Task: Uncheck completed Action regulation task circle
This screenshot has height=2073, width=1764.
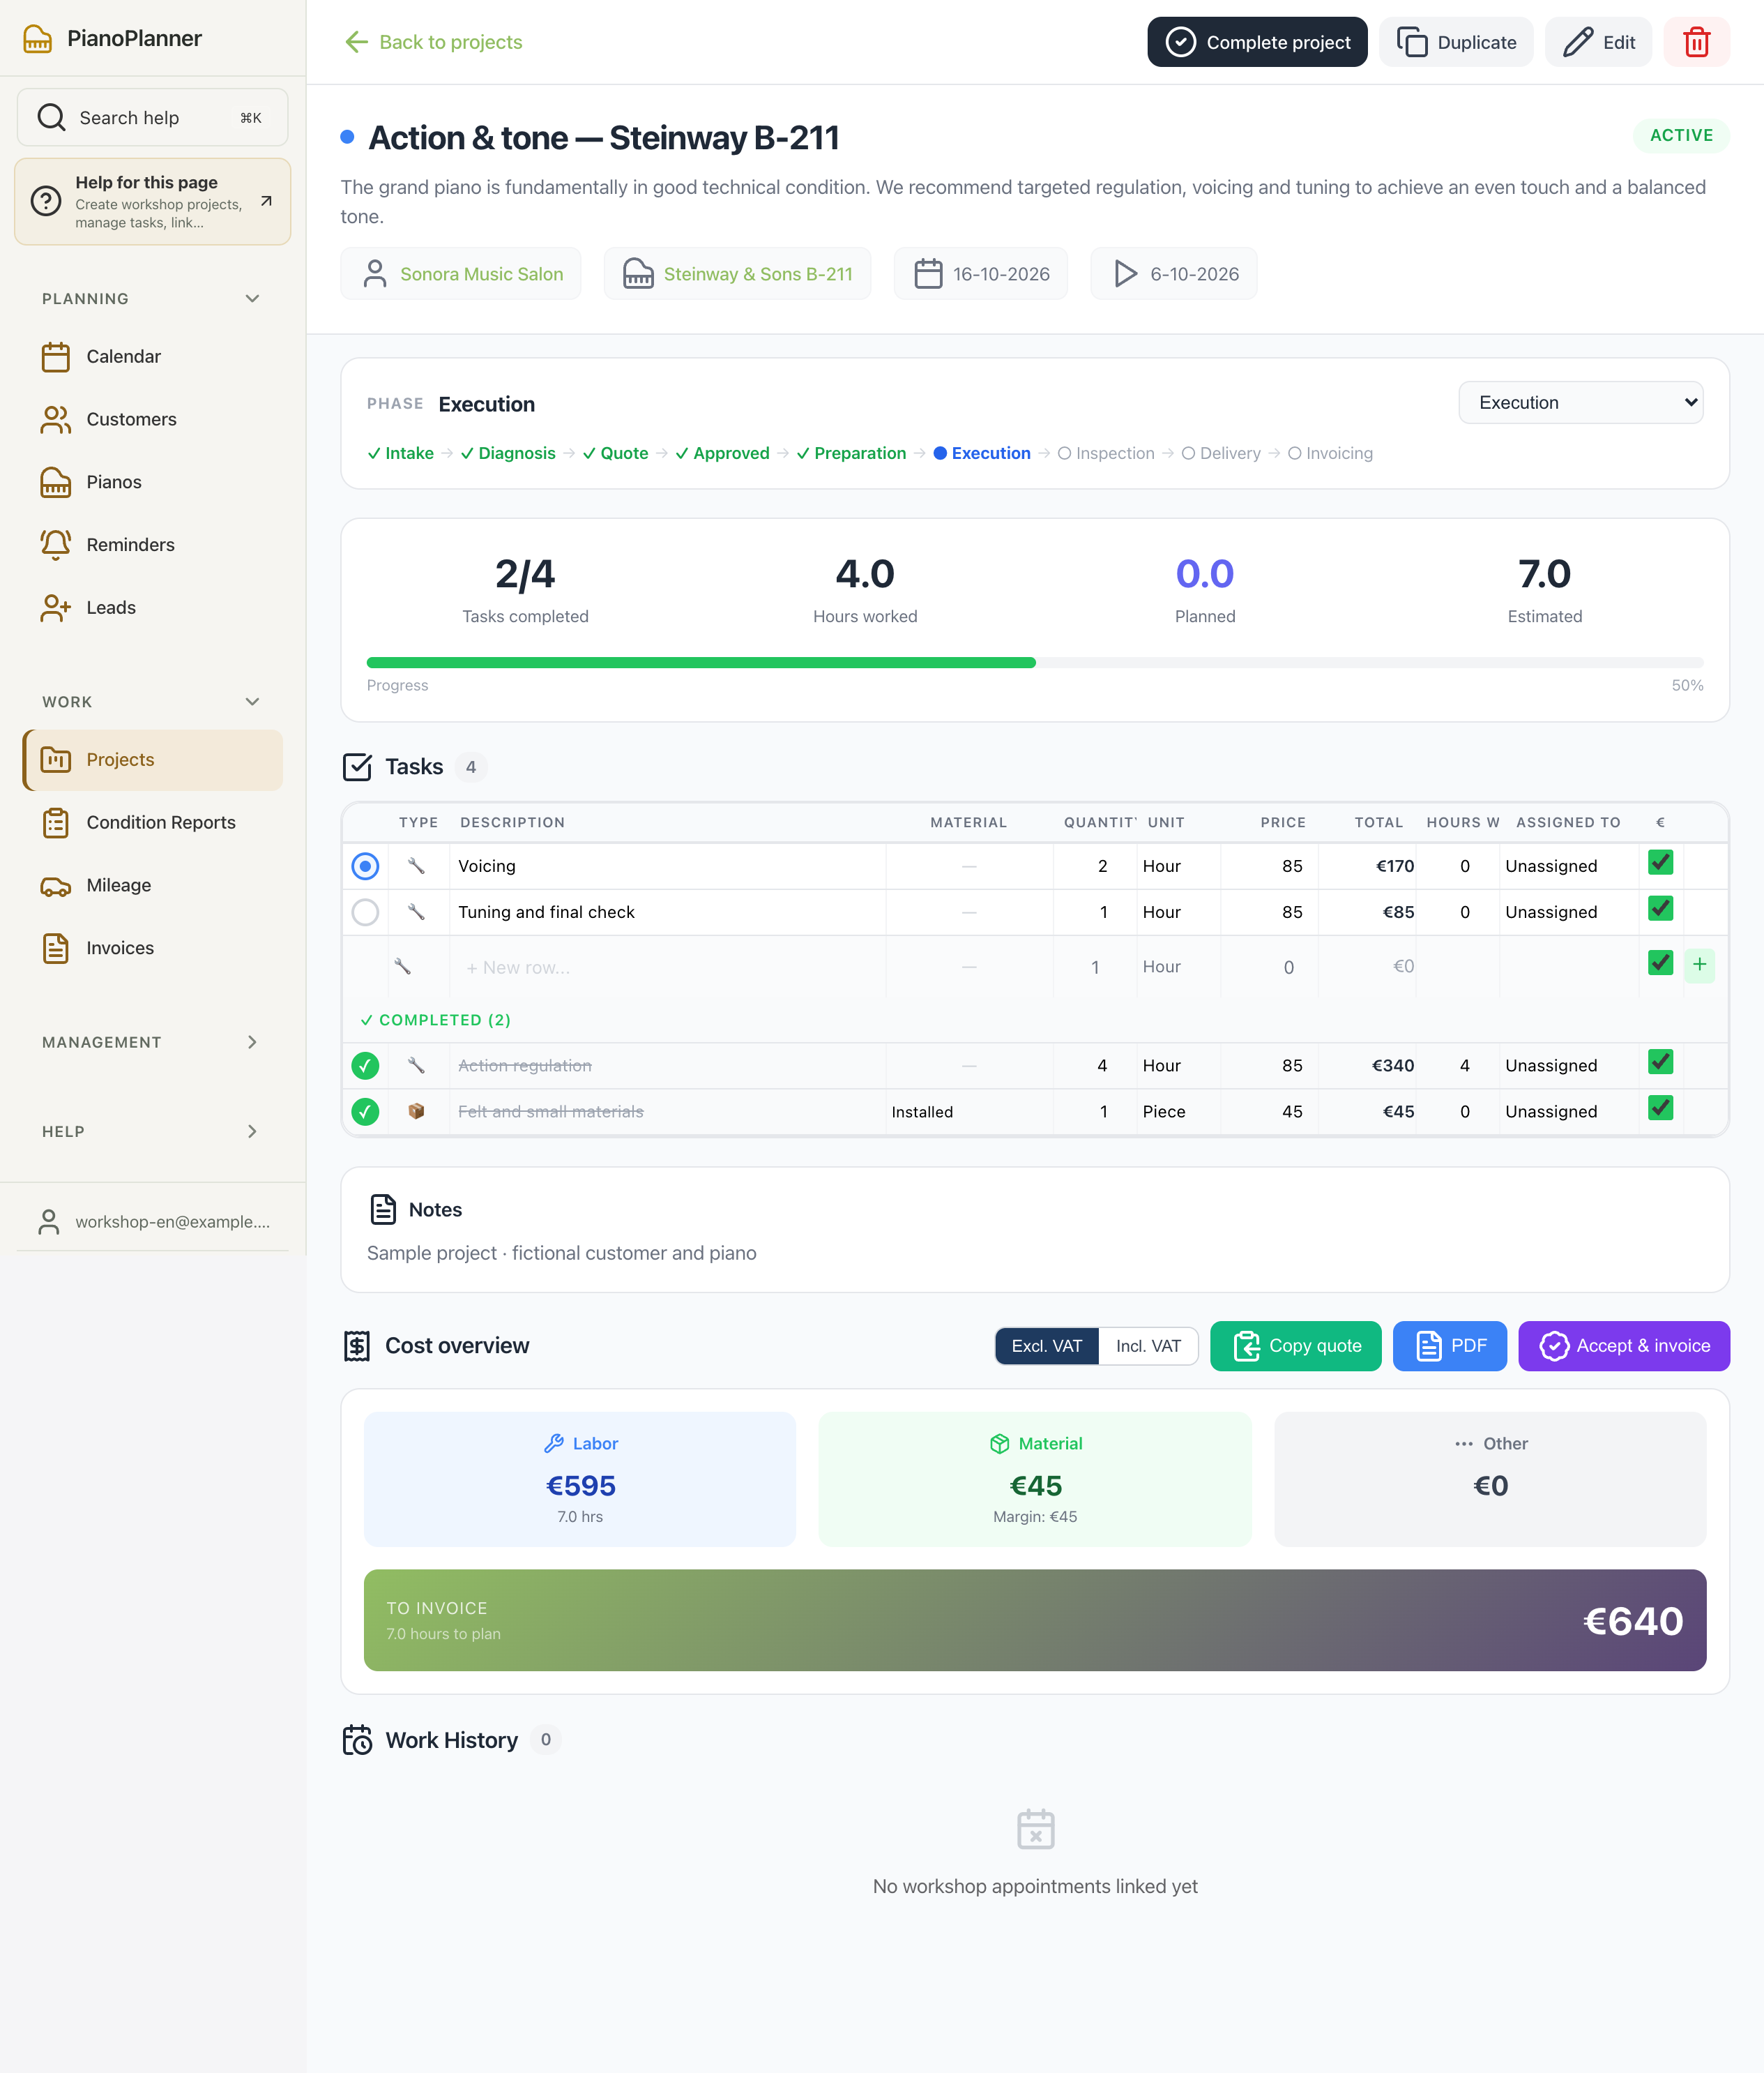Action: [366, 1066]
